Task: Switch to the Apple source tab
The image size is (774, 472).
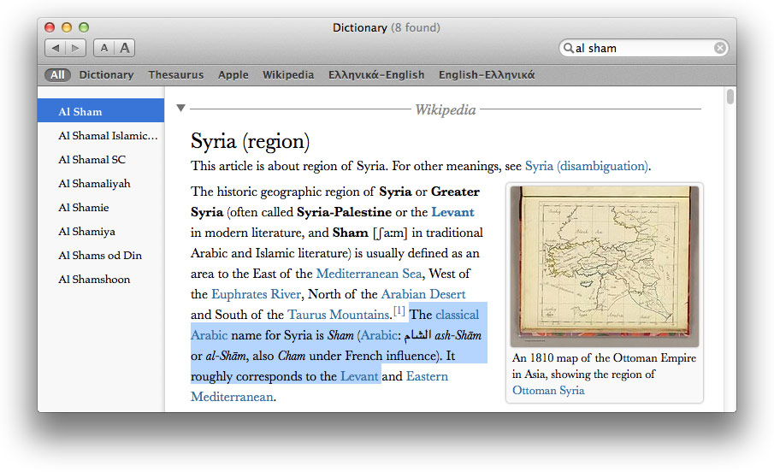Action: pos(233,74)
